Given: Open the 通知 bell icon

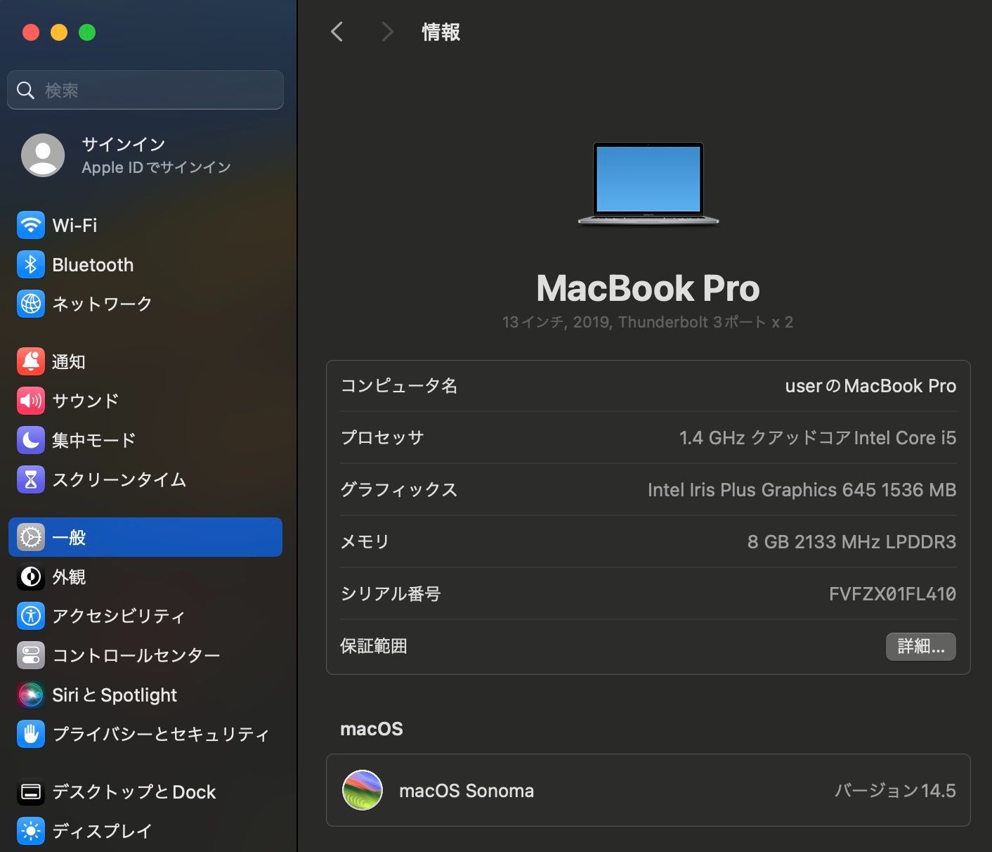Looking at the screenshot, I should tap(30, 361).
